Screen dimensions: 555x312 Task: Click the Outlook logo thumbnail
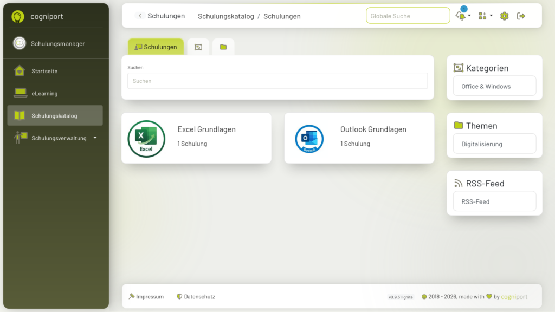[x=309, y=139]
